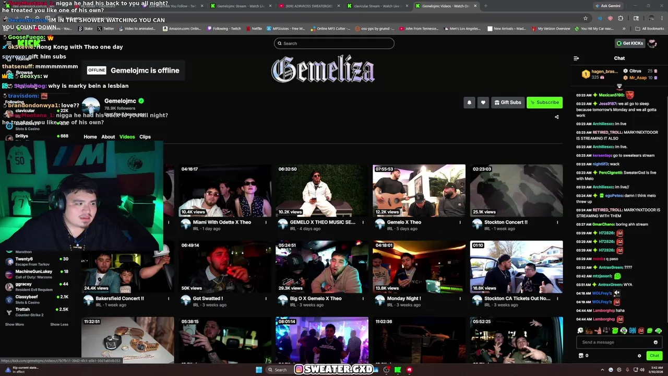The height and width of the screenshot is (376, 668).
Task: Open Gemelo X Theo guitar video thumbnail
Action: [419, 191]
